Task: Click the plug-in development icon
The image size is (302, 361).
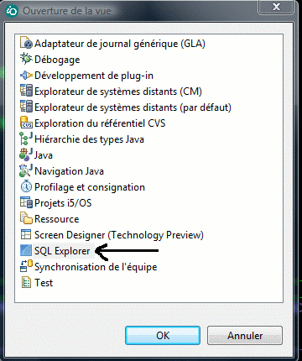Action: click(x=26, y=75)
